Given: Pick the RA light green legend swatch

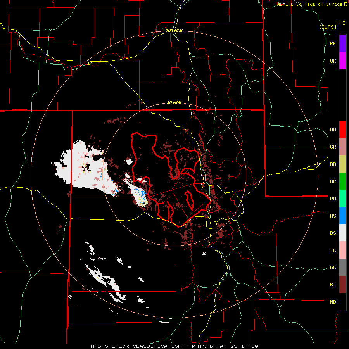Looking at the screenshot, I should pyautogui.click(x=342, y=199).
